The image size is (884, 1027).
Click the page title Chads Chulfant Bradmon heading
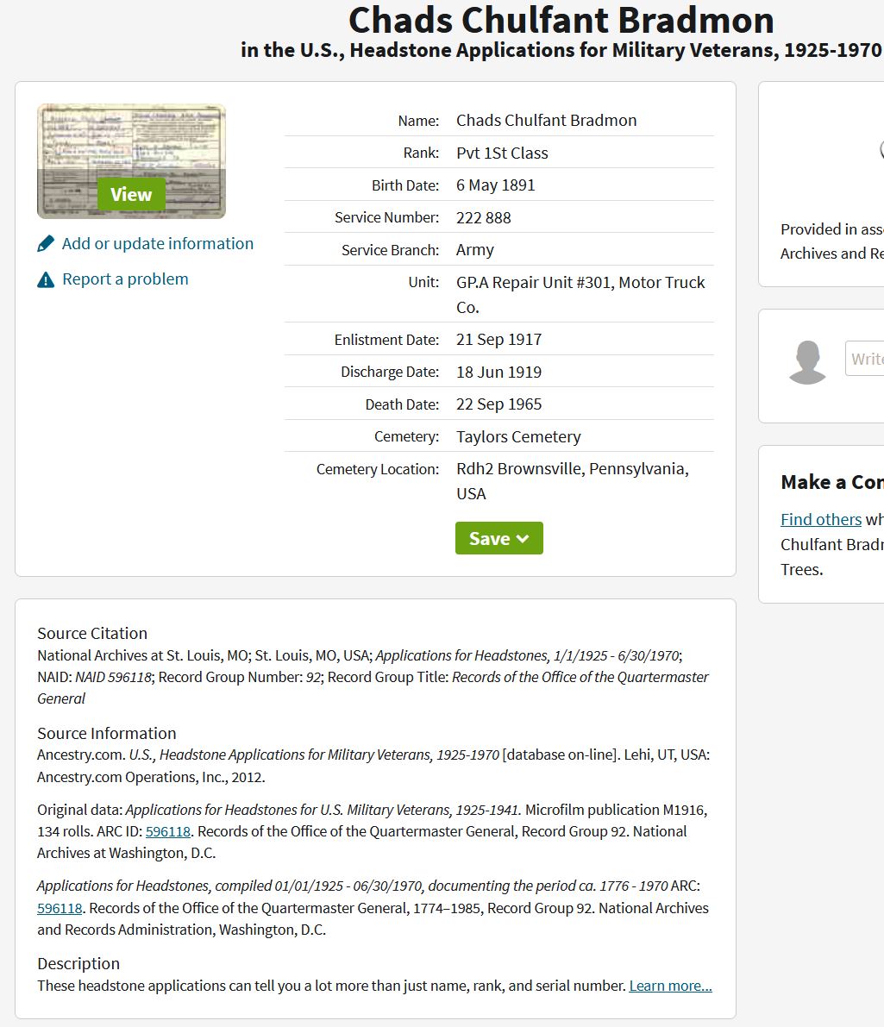pos(561,20)
